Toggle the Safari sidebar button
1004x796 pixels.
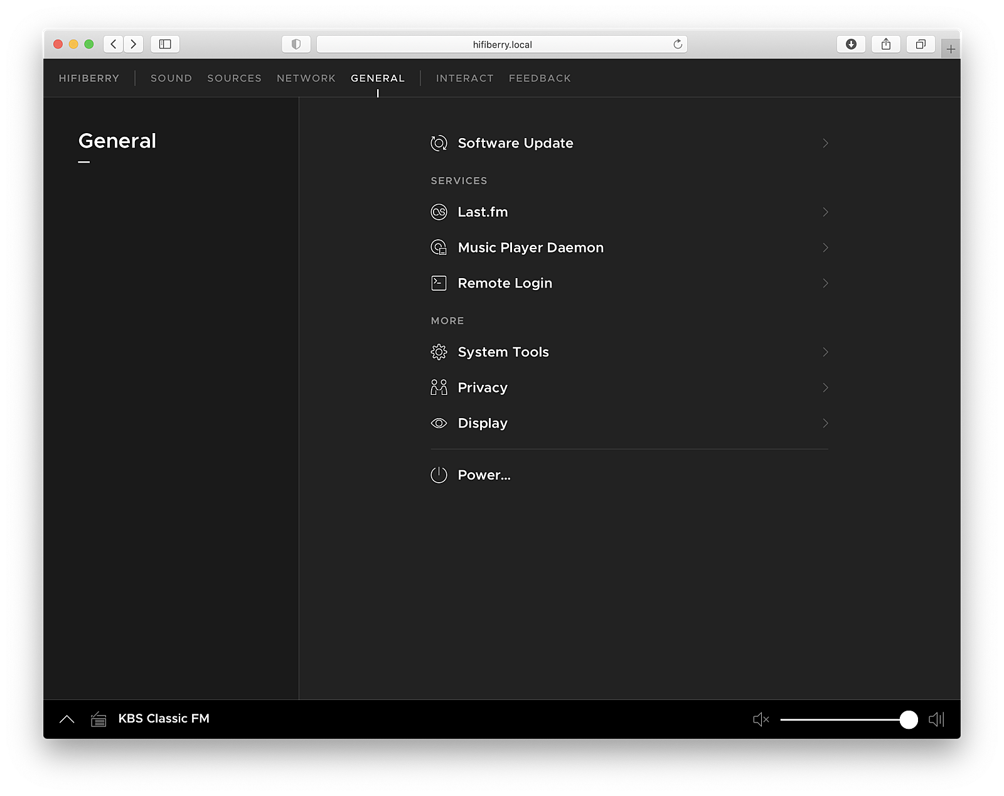(165, 44)
